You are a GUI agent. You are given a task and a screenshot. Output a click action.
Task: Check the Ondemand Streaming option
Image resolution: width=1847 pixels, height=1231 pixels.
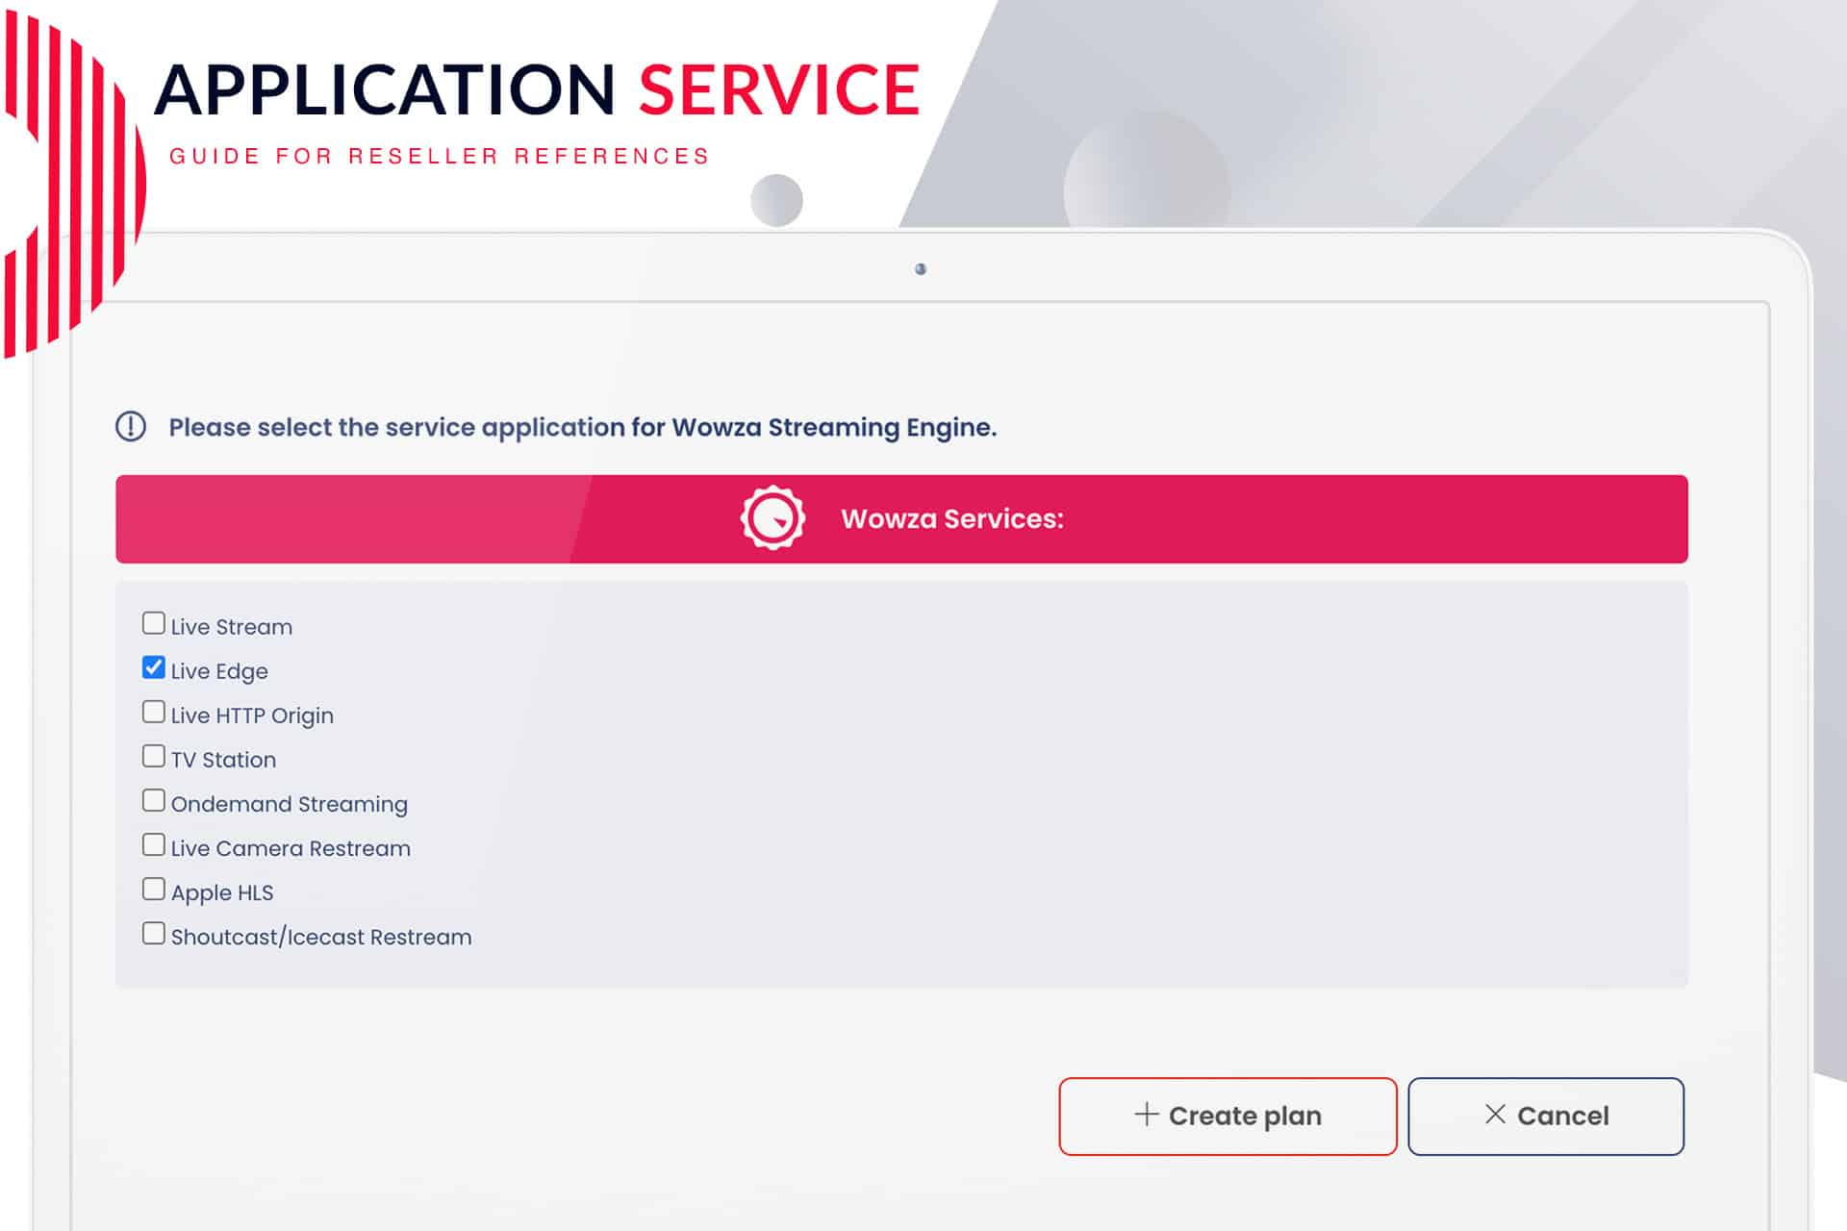153,800
